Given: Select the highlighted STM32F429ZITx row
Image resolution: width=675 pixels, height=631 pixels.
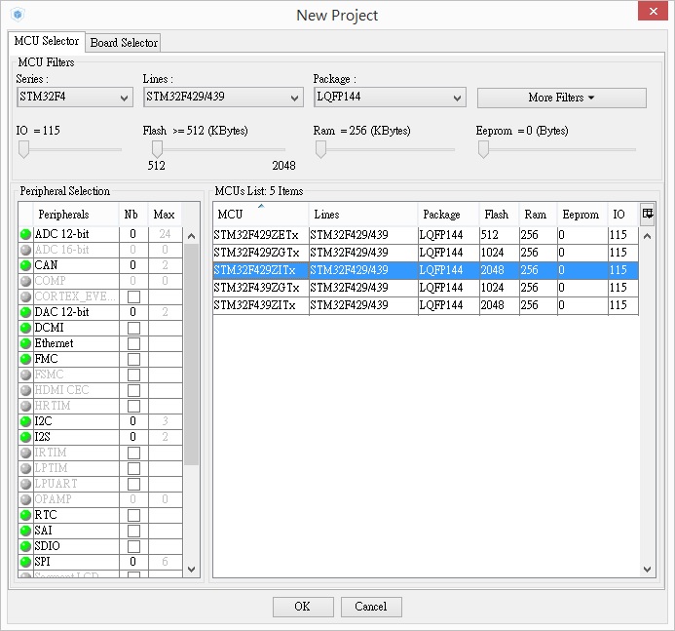Looking at the screenshot, I should (x=426, y=270).
